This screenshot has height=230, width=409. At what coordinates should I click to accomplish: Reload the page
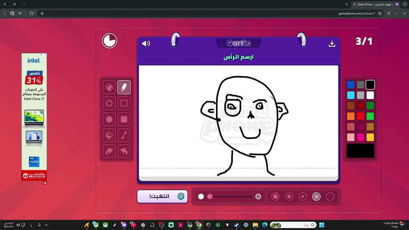point(389,13)
